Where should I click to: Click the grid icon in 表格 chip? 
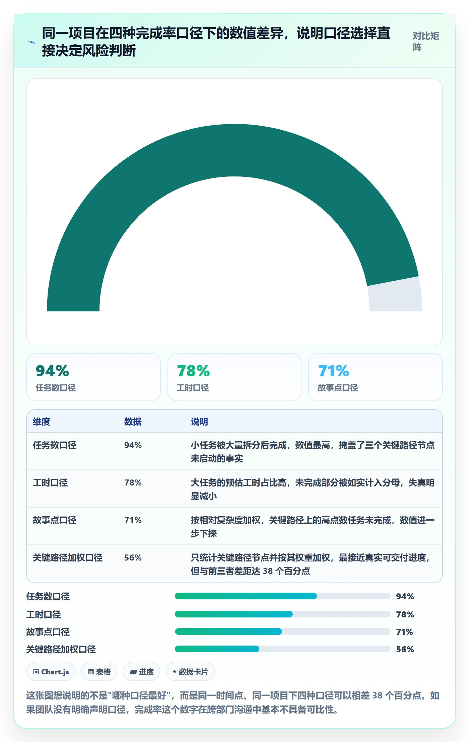(91, 672)
